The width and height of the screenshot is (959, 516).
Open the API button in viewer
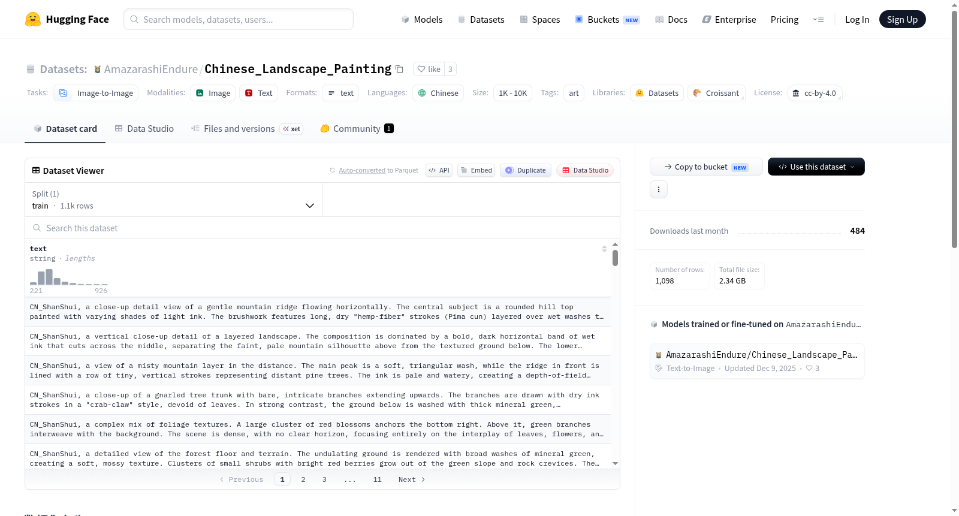(439, 170)
